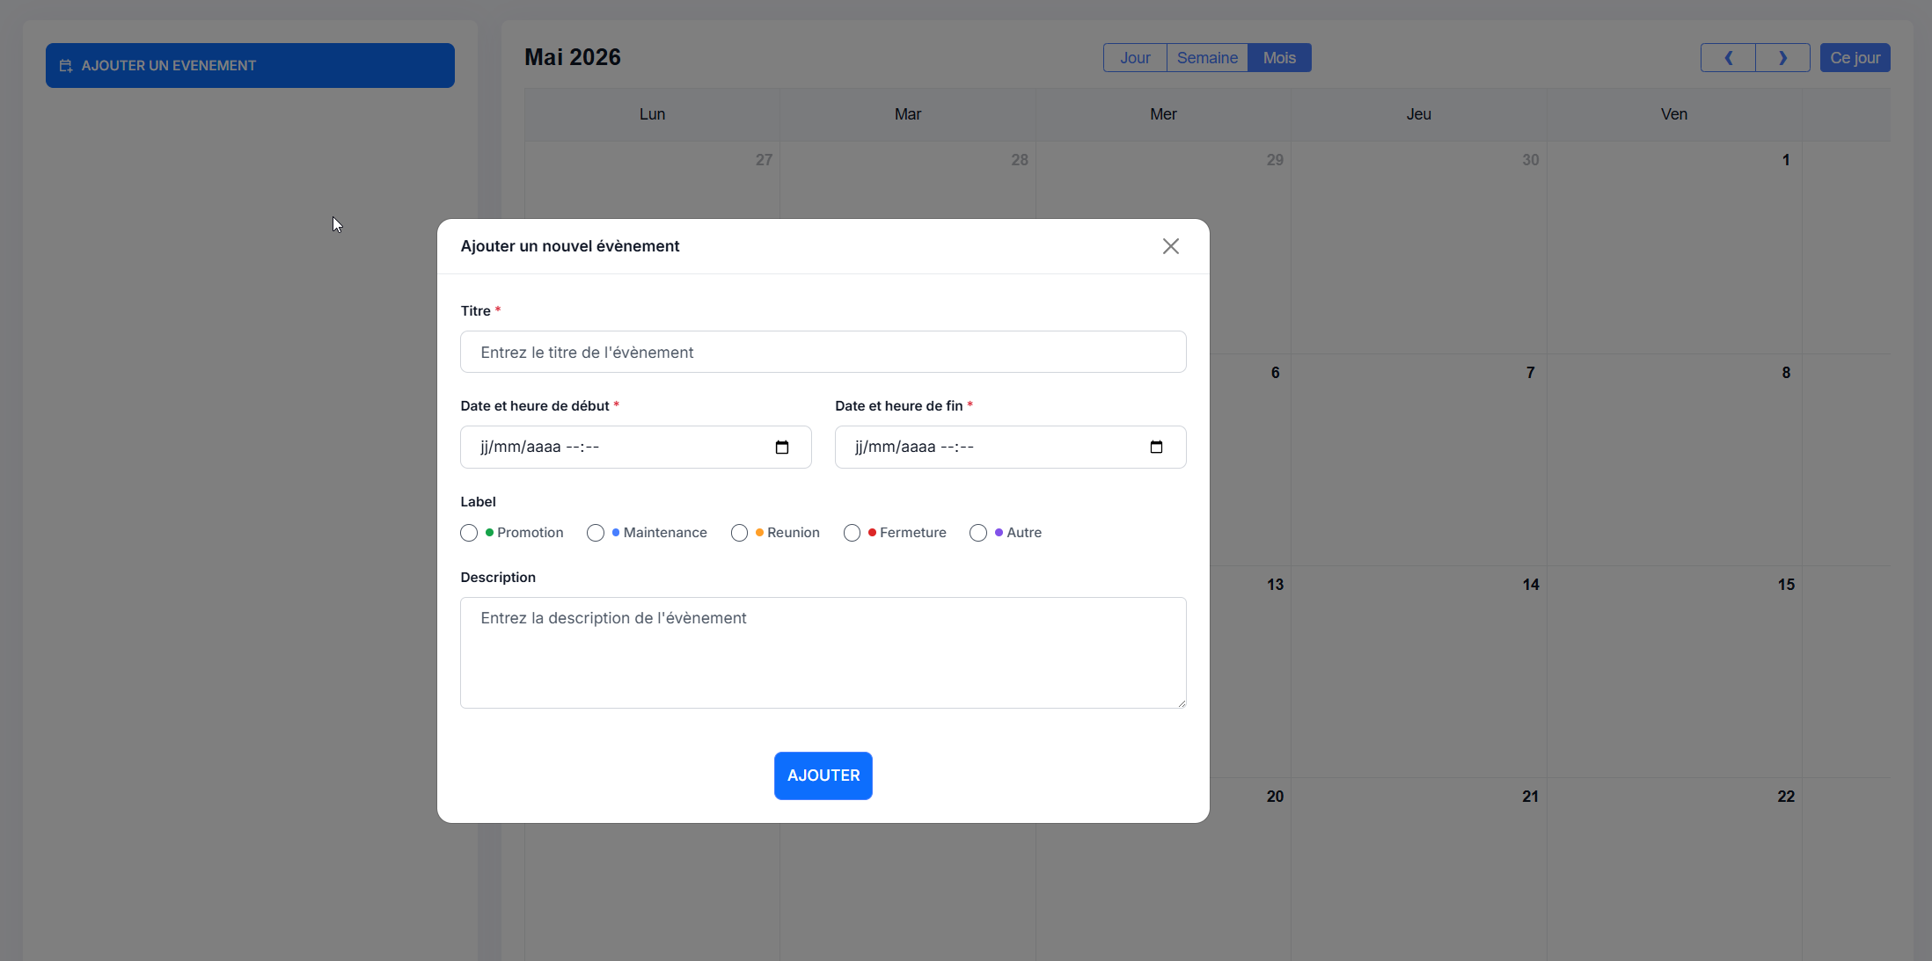This screenshot has width=1932, height=961.
Task: Focus the Description text area
Action: coord(823,653)
